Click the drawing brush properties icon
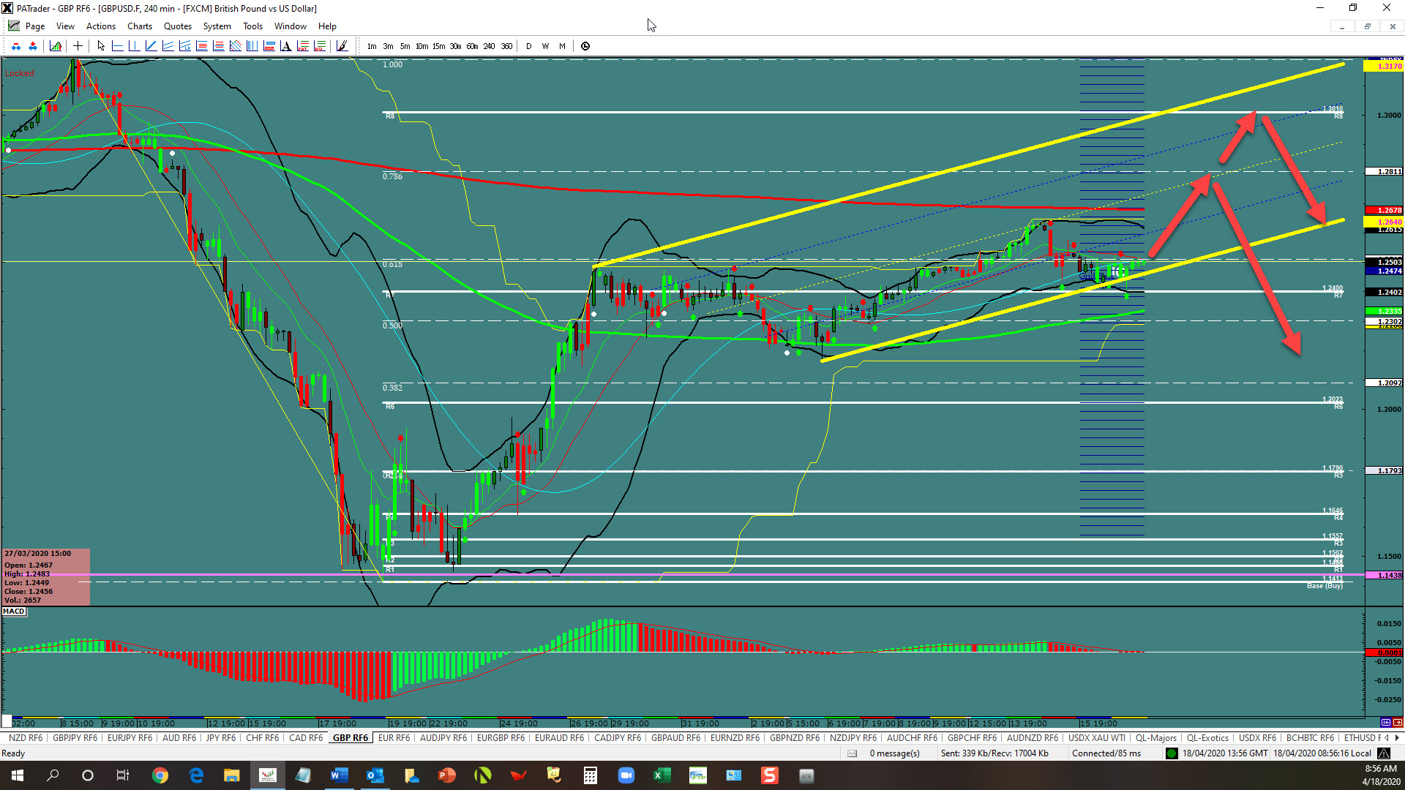 [342, 46]
